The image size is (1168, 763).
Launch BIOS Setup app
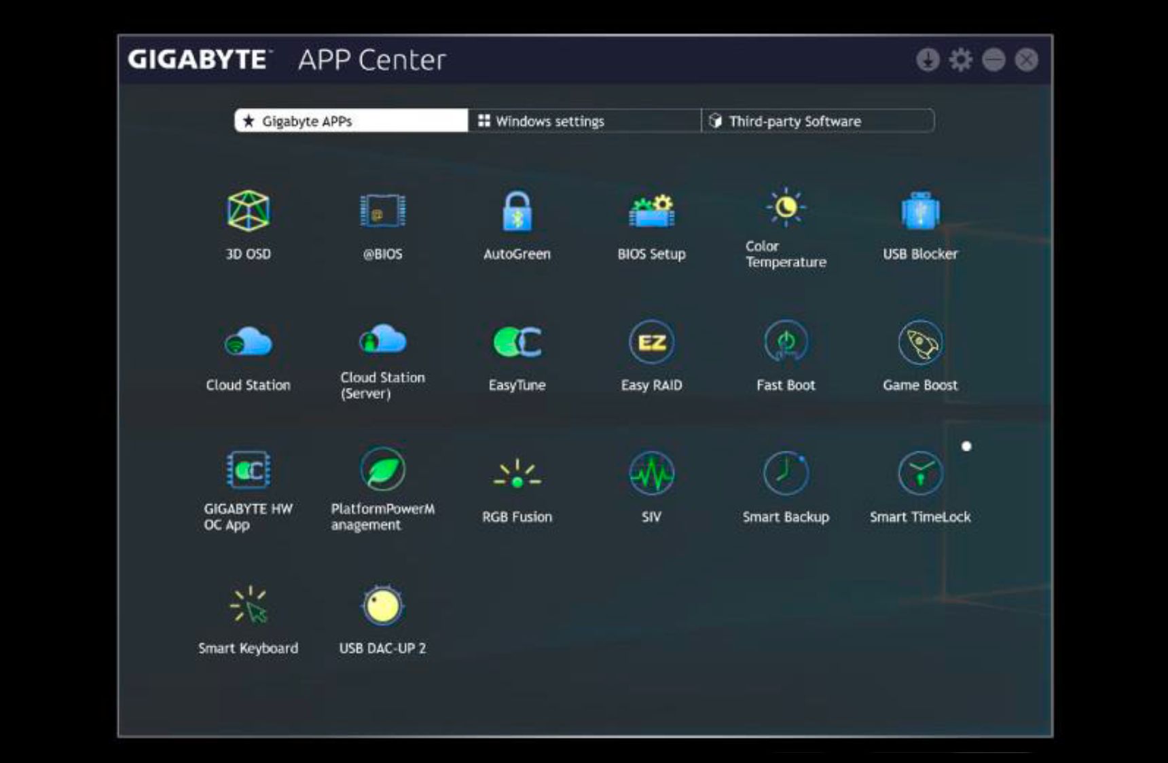[651, 211]
